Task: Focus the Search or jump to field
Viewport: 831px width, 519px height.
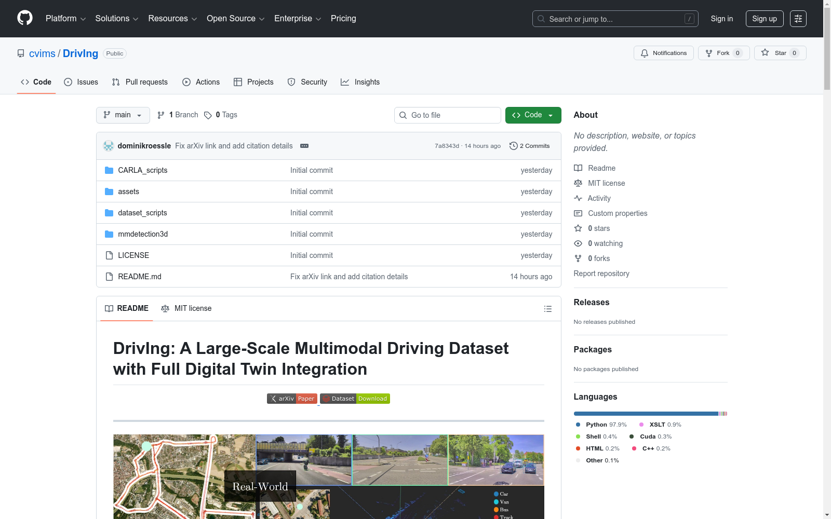Action: tap(615, 19)
